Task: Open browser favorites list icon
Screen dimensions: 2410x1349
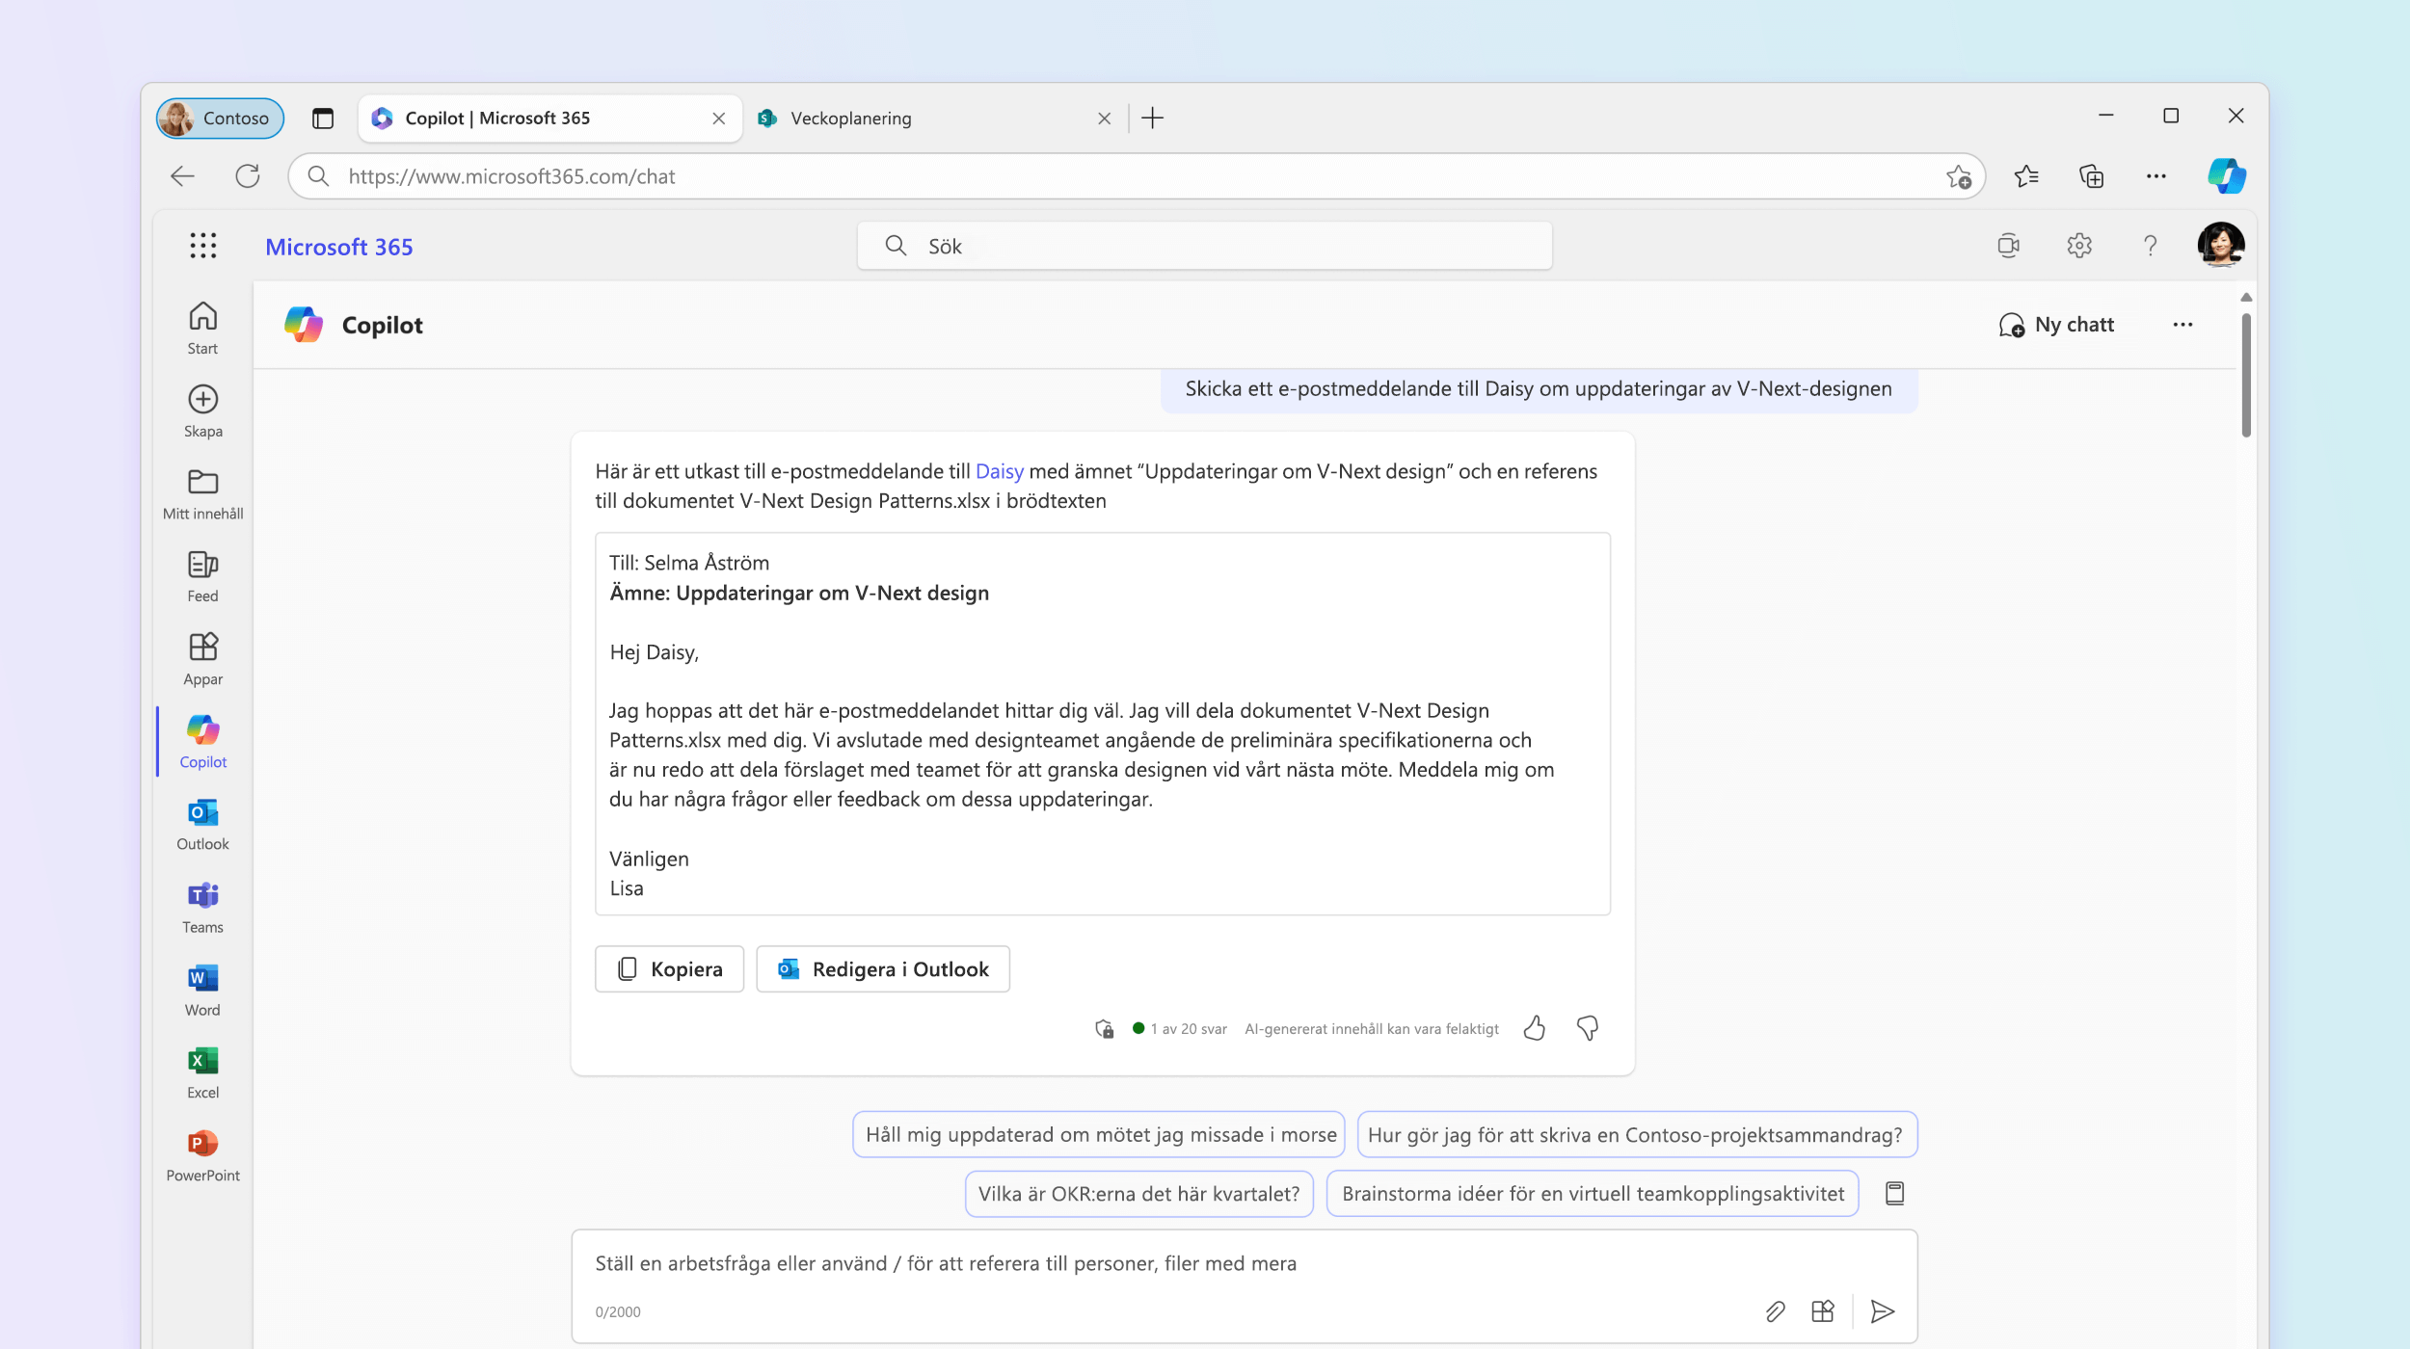Action: 2026,176
